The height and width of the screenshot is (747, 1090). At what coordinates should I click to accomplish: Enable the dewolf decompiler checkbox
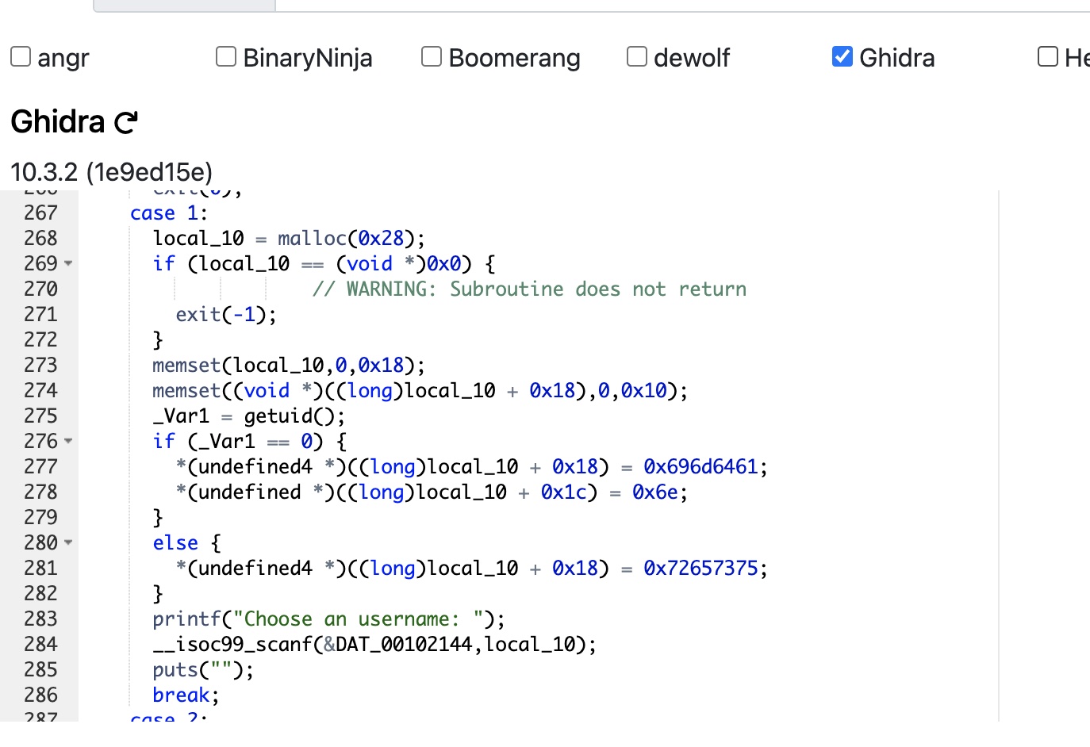637,56
